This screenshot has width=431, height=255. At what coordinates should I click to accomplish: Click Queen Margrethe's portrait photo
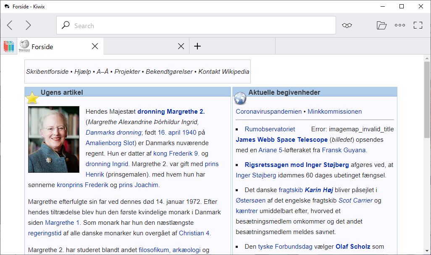(x=53, y=139)
